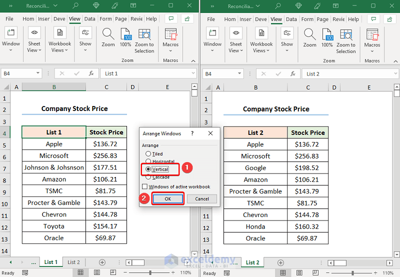The image size is (400, 277).
Task: Open Sheet View in right window ribbon
Action: (x=235, y=40)
